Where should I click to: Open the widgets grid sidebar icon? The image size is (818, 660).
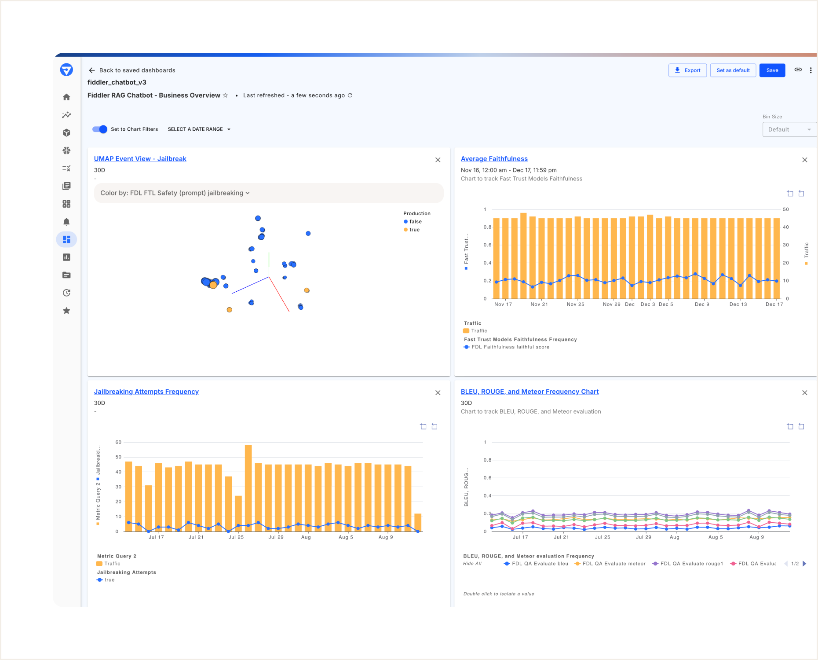pos(66,204)
